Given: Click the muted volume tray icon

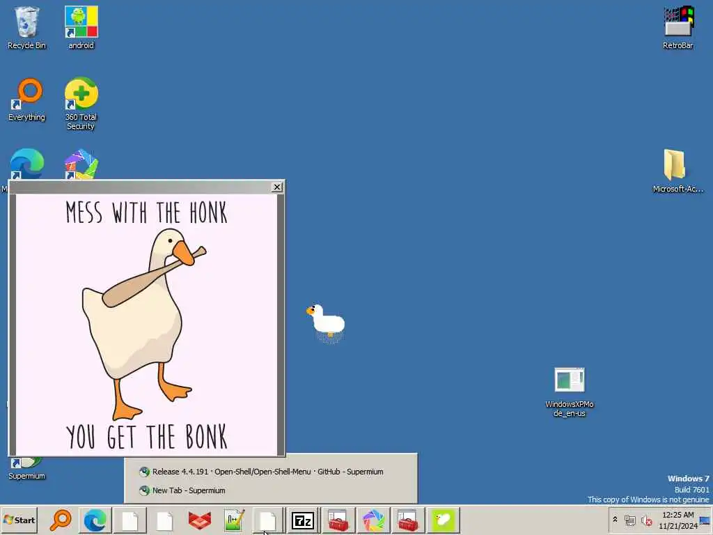Looking at the screenshot, I should pos(646,520).
